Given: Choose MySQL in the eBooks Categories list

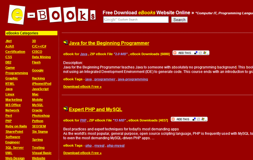Looking at the screenshot, I should 38,105.
